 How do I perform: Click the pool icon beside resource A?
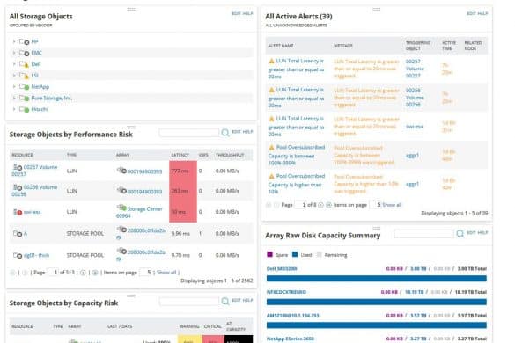(18, 234)
